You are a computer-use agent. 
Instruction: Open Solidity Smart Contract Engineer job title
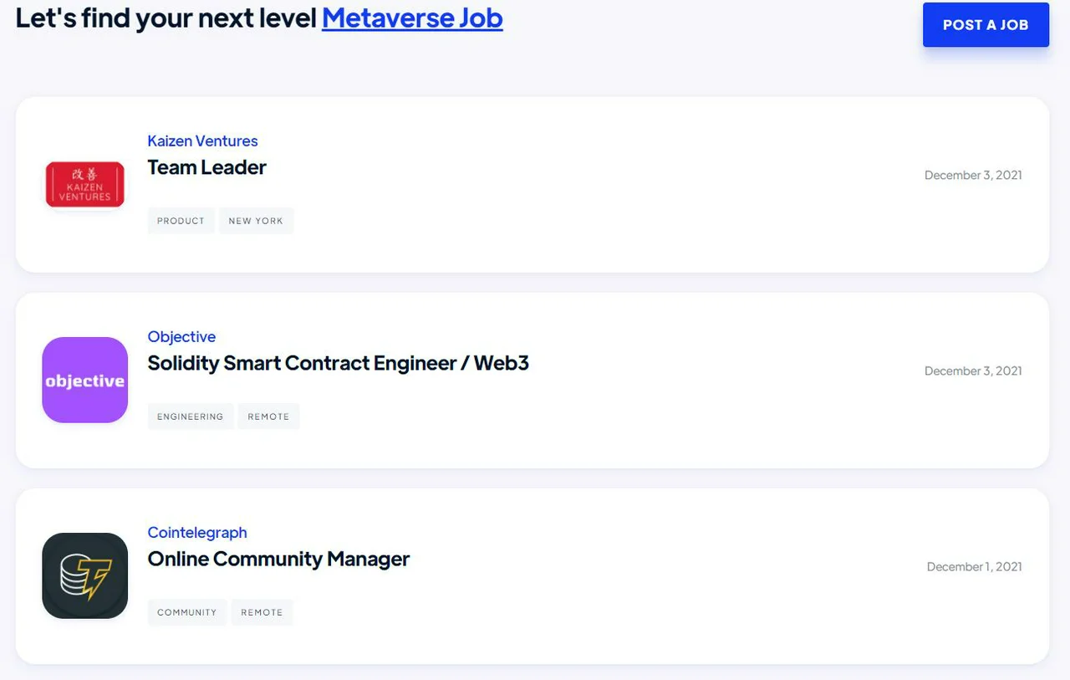(x=338, y=363)
